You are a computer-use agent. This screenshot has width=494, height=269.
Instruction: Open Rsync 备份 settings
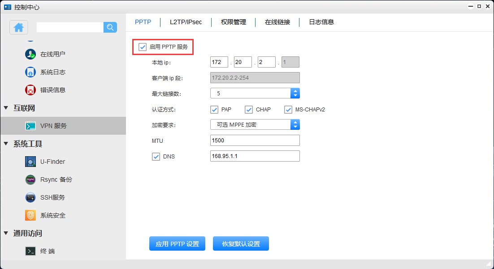click(x=56, y=179)
